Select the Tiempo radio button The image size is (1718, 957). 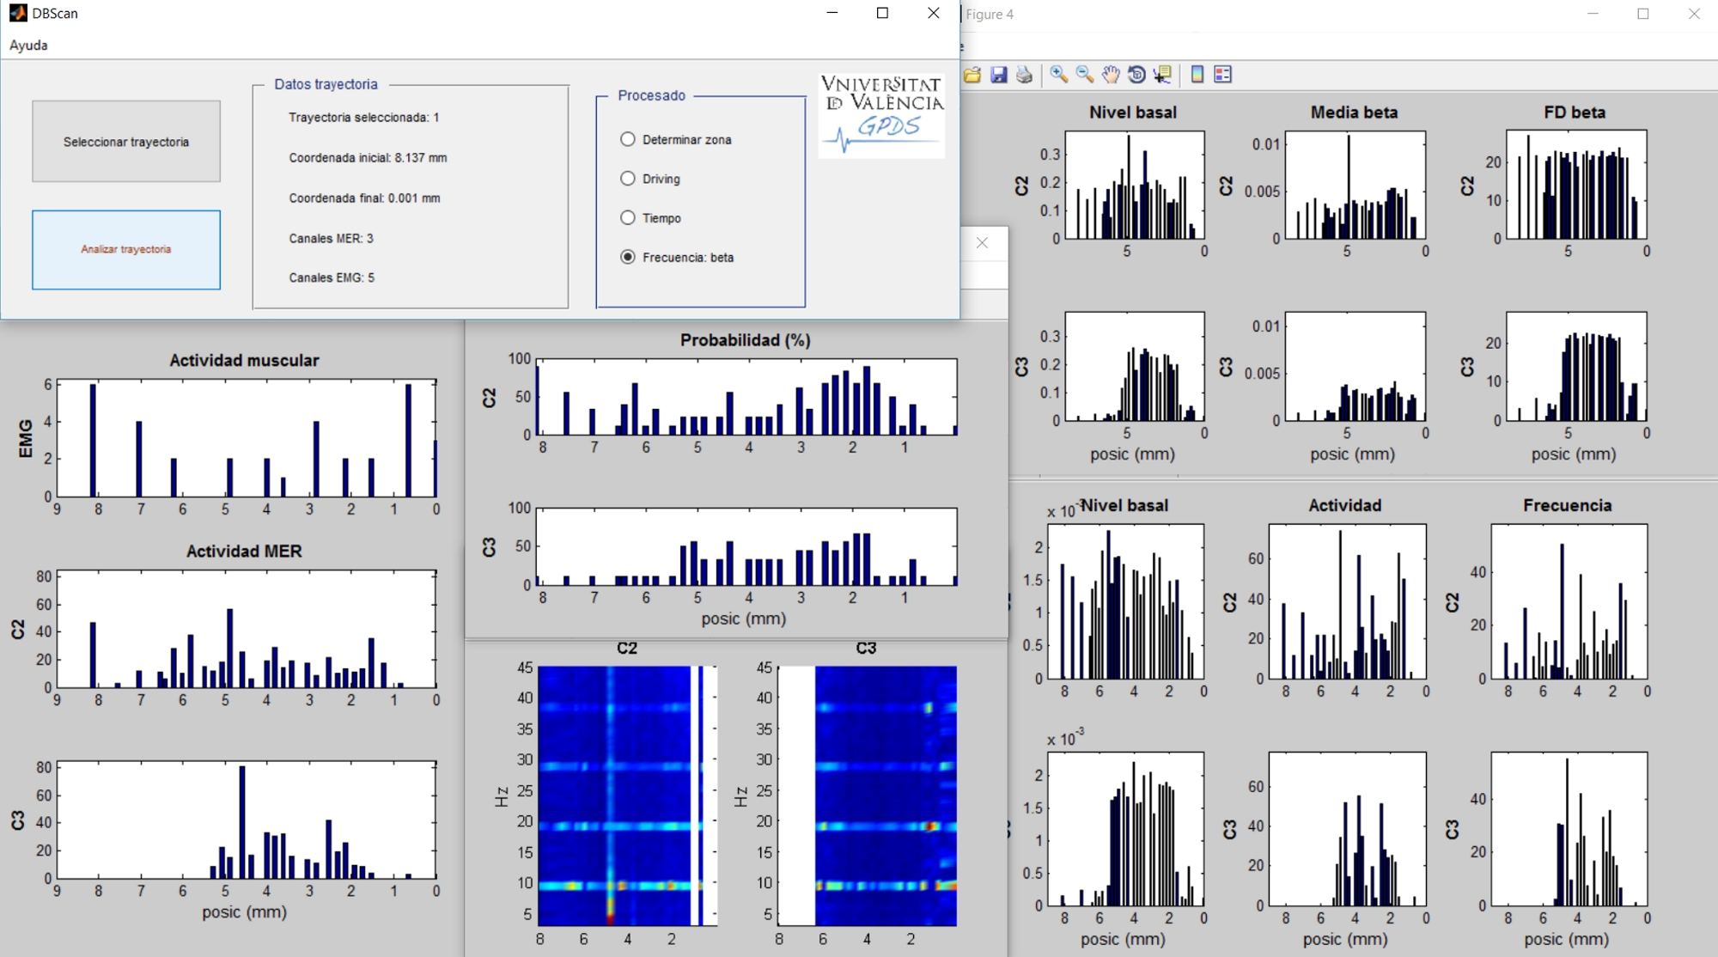pyautogui.click(x=628, y=218)
